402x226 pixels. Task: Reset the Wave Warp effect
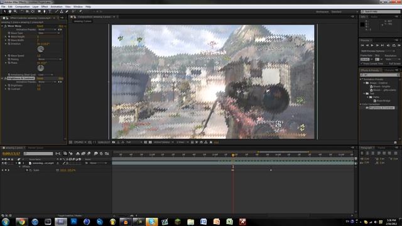[x=40, y=26]
